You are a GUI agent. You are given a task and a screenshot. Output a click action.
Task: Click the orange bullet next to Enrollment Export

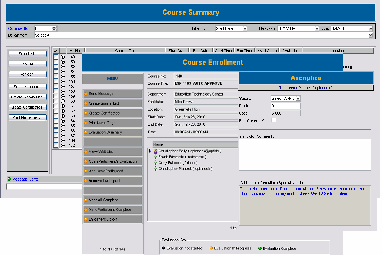pyautogui.click(x=86, y=220)
